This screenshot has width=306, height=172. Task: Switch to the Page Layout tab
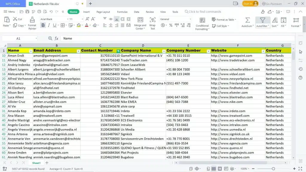tap(103, 12)
